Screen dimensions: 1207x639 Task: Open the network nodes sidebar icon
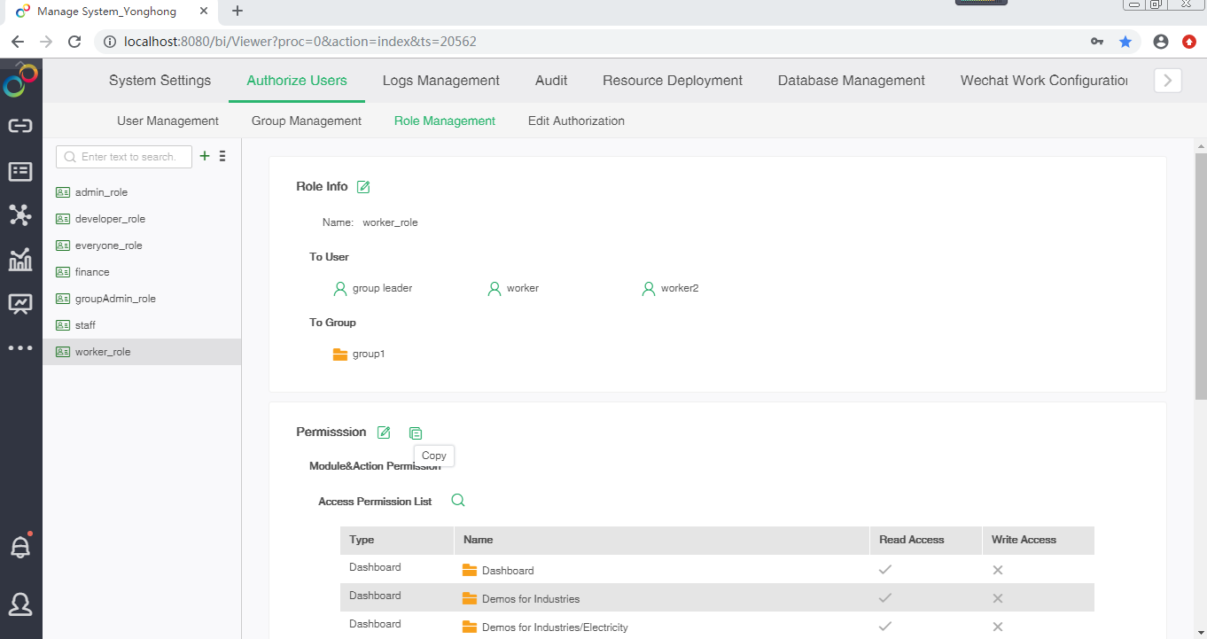[x=20, y=214]
